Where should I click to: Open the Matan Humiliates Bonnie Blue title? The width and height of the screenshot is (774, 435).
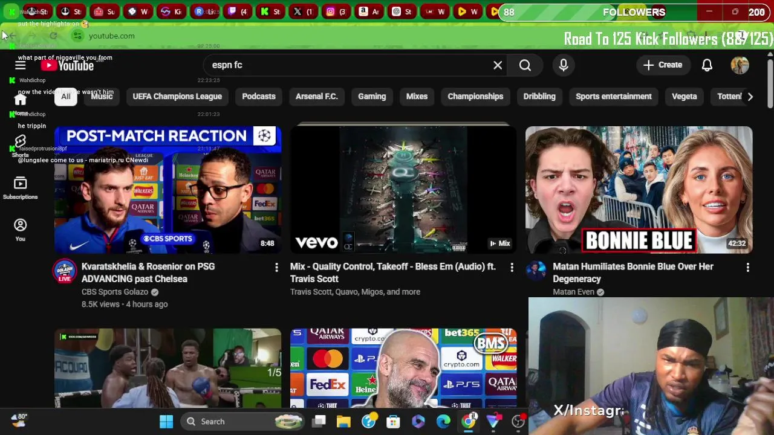point(633,272)
